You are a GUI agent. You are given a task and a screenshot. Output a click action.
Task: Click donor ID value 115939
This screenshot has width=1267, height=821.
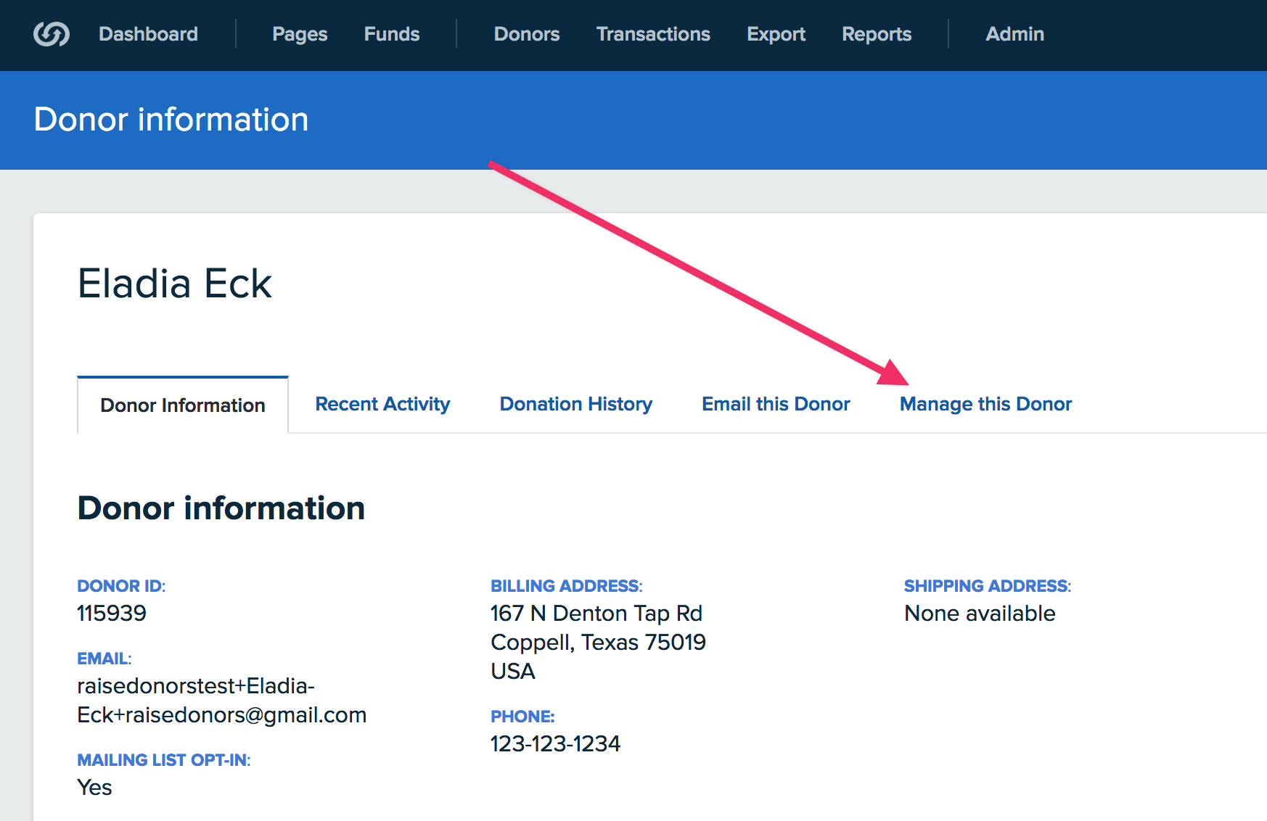[x=112, y=614]
